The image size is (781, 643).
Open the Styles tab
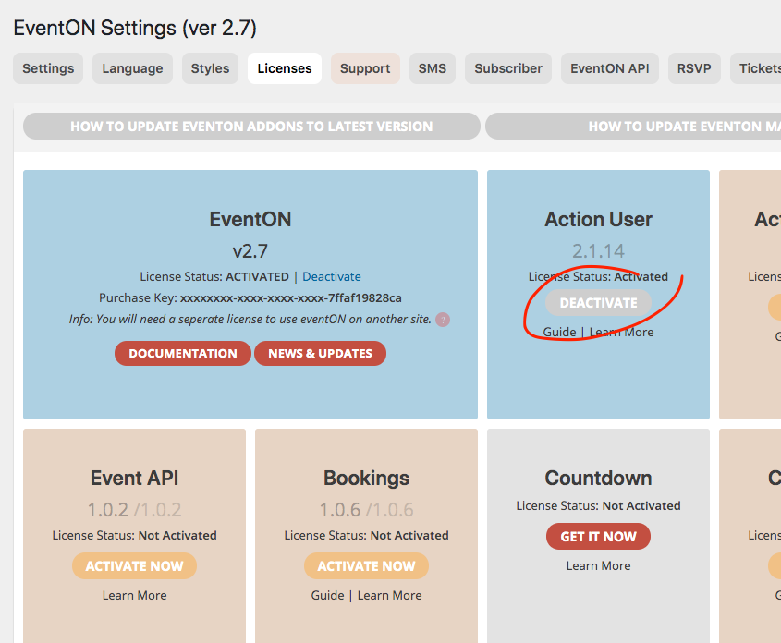[x=210, y=68]
